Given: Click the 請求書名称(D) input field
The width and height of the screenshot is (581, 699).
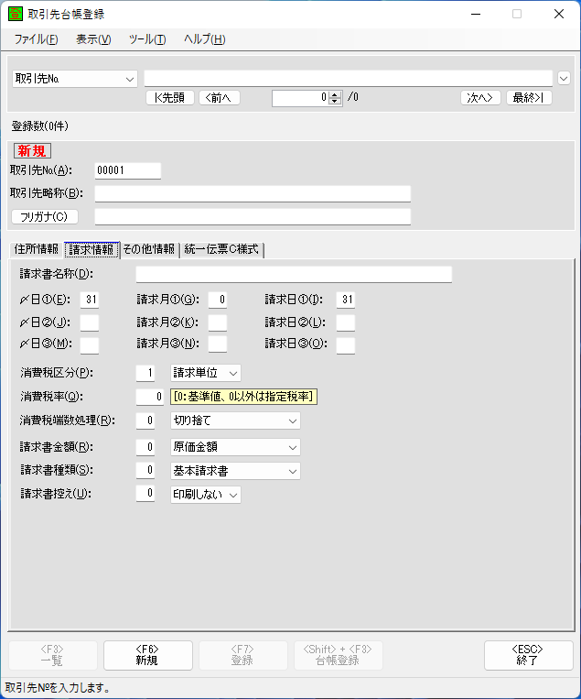Looking at the screenshot, I should click(x=294, y=274).
